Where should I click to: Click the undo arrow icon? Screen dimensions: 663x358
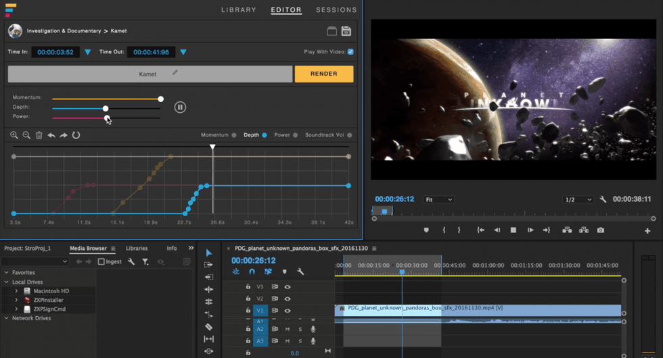(51, 135)
